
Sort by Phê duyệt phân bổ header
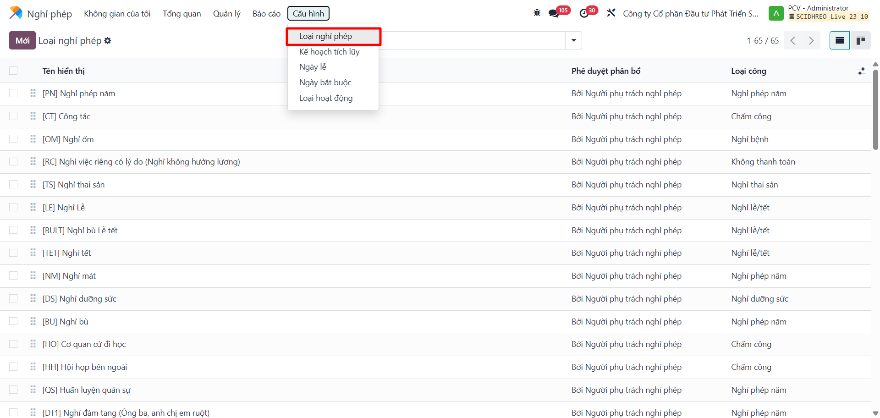(x=606, y=71)
